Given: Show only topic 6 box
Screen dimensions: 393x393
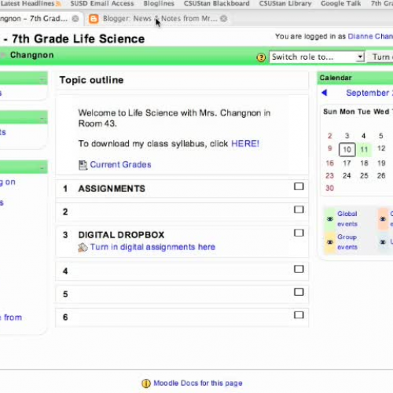Looking at the screenshot, I should coord(299,315).
